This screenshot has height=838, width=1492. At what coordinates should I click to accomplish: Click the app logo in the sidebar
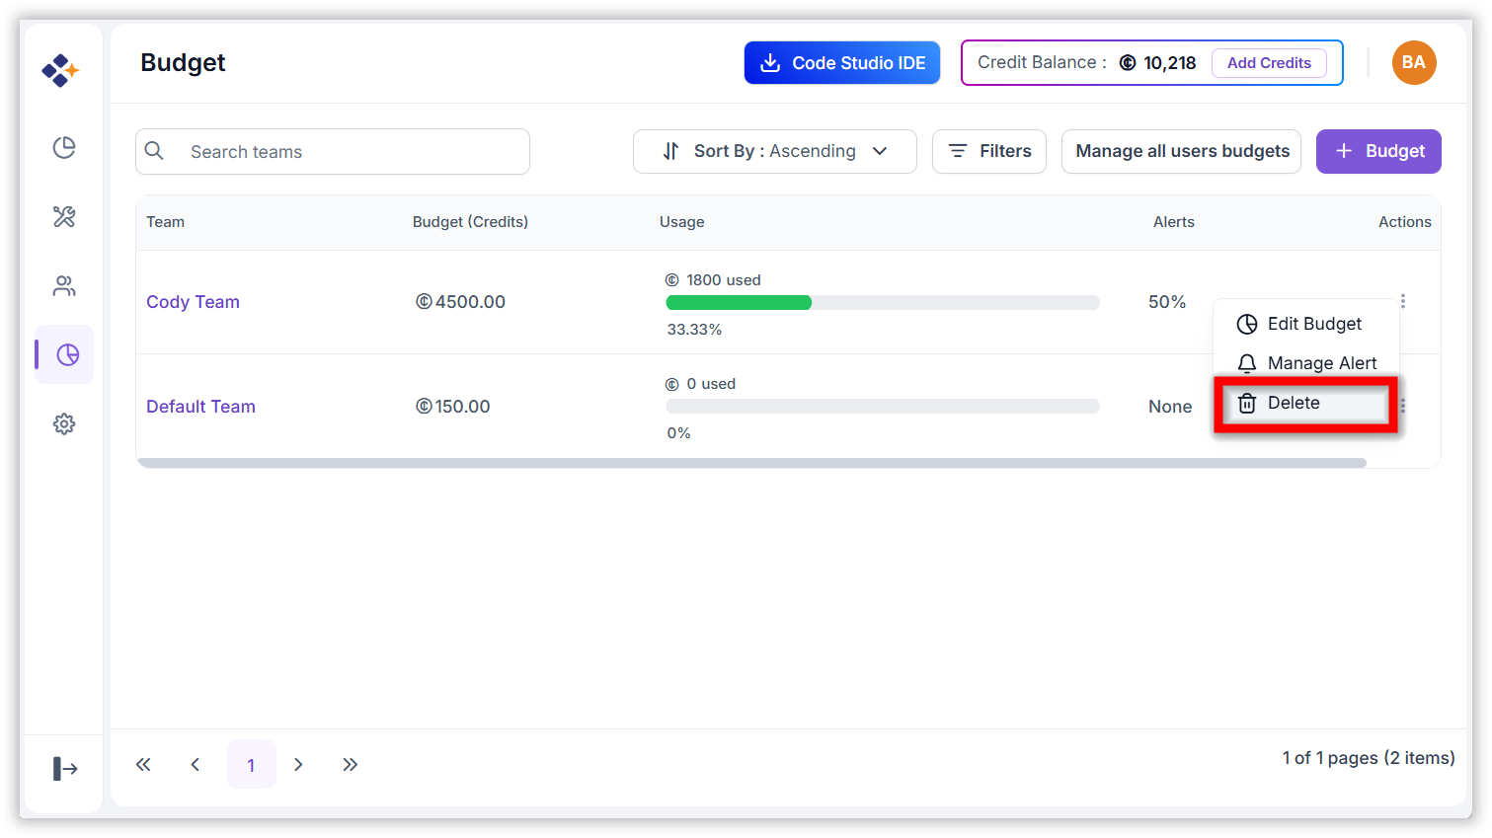point(60,70)
